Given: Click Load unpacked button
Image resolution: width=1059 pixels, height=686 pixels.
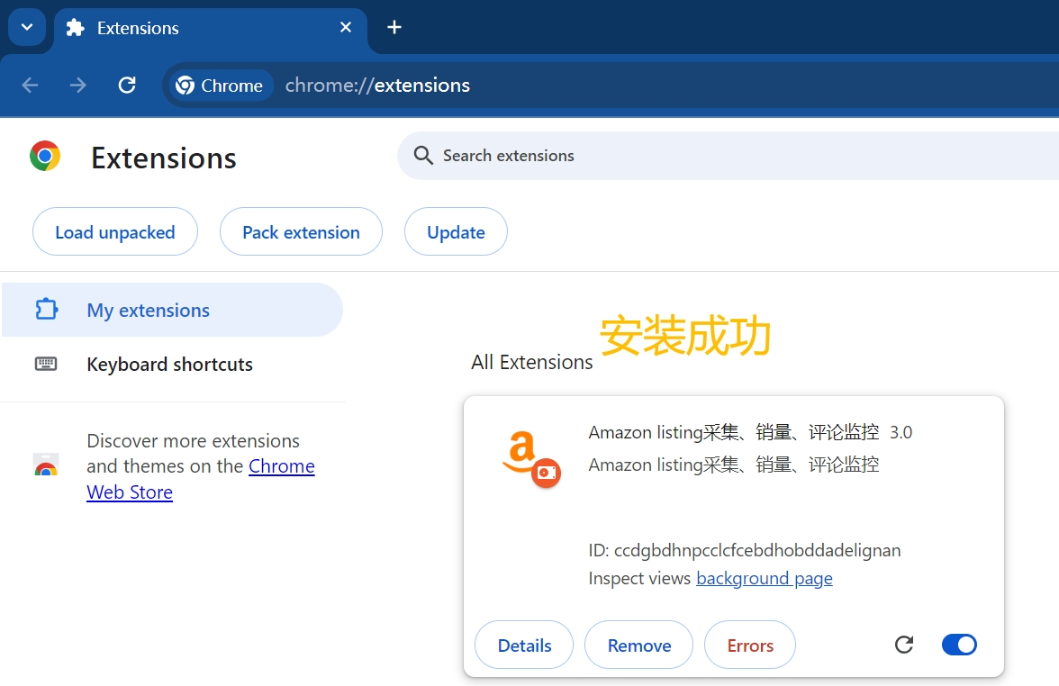Looking at the screenshot, I should pos(115,231).
